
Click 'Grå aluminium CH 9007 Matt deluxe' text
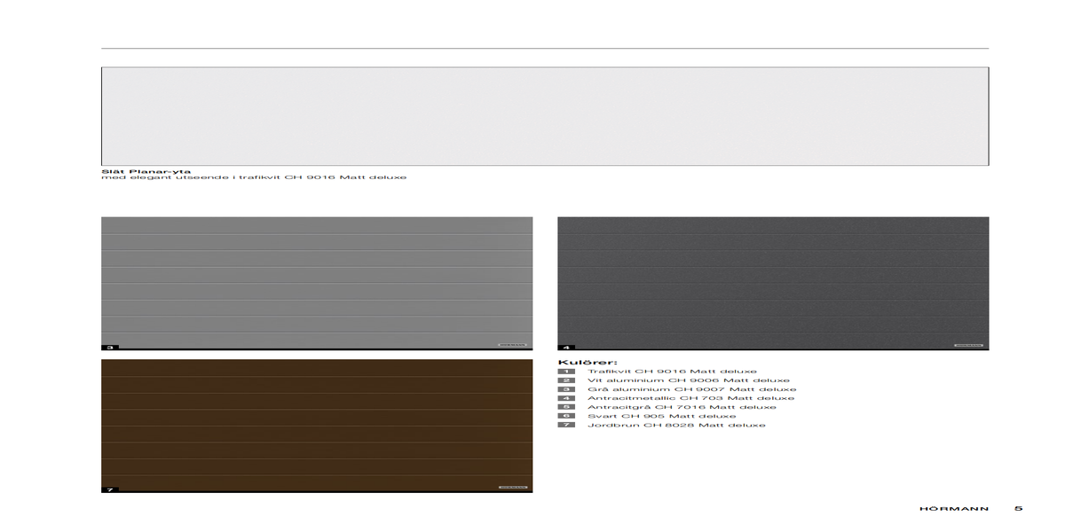[692, 389]
